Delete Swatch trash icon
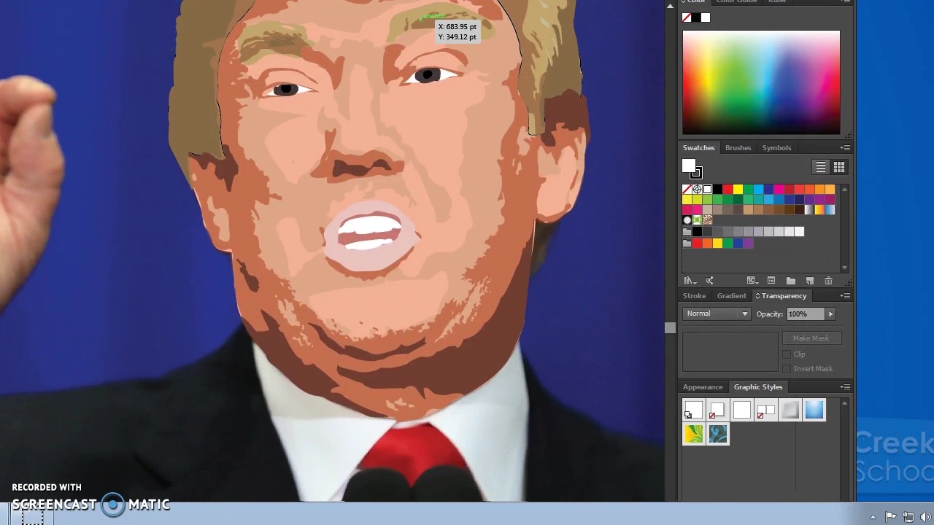This screenshot has height=525, width=934. tap(828, 281)
